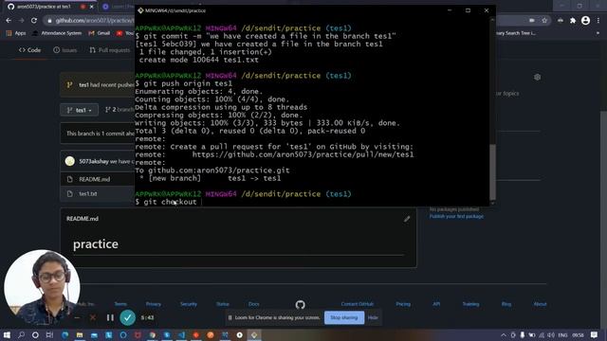607x341 pixels.
Task: Open the 5073akshay commit author link
Action: point(94,162)
